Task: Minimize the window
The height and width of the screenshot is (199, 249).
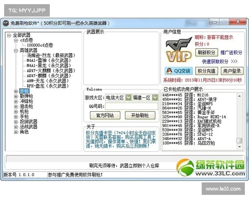Action: 214,22
